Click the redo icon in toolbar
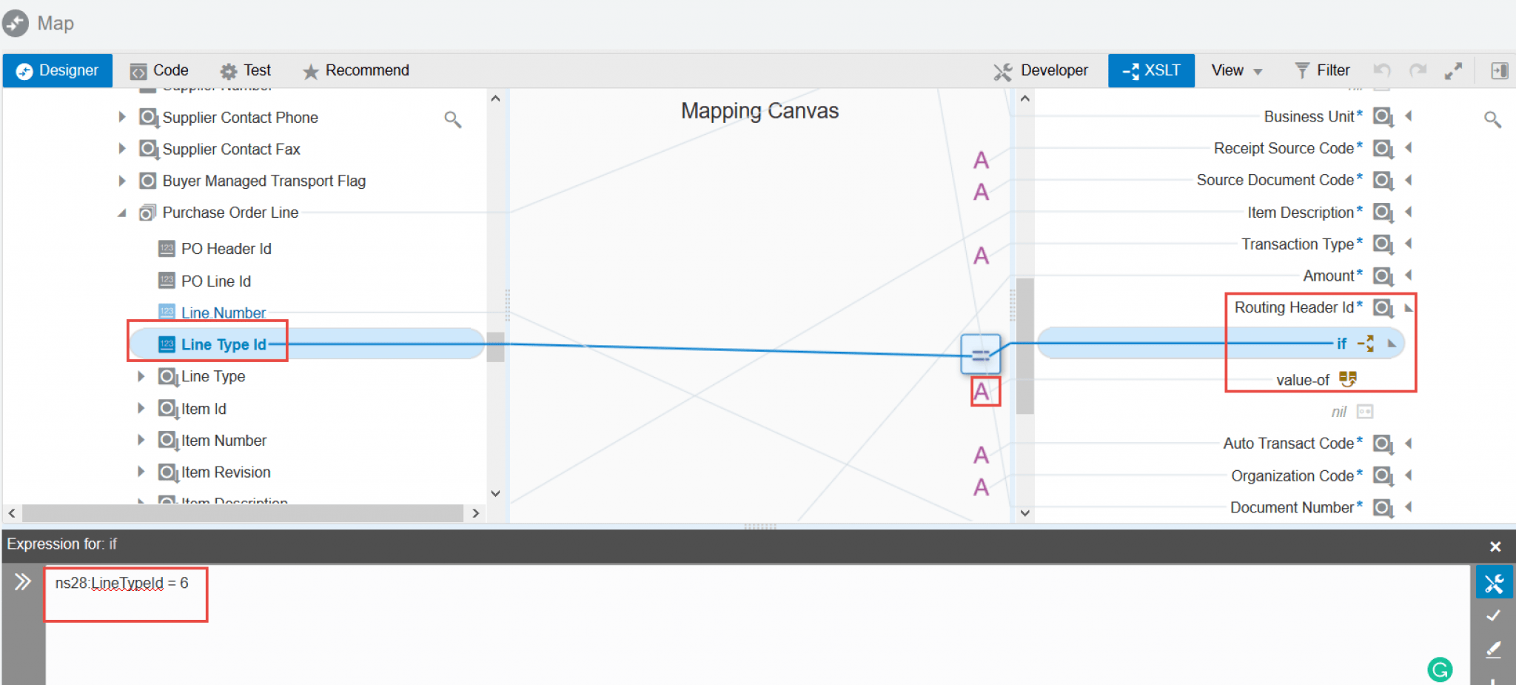This screenshot has height=685, width=1516. pos(1419,70)
